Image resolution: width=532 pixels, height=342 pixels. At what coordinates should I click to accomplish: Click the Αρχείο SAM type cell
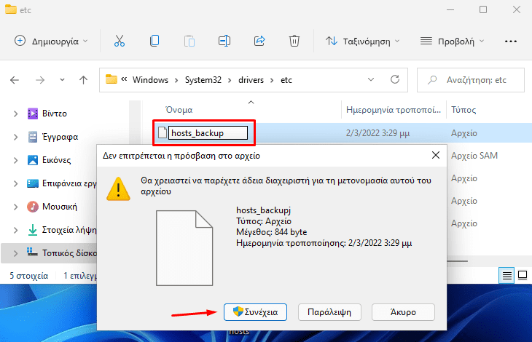coord(474,156)
